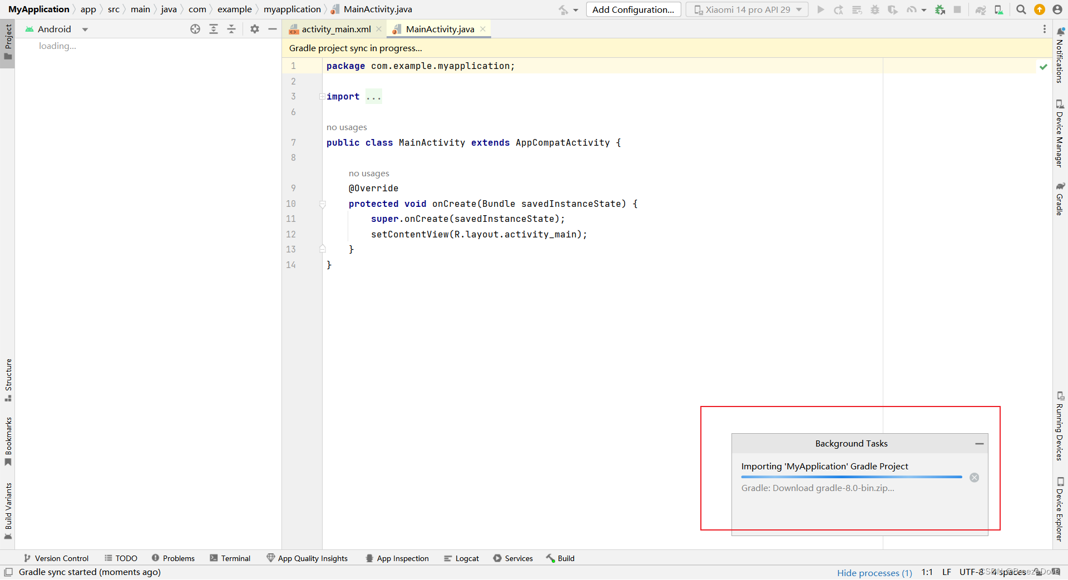Click the editor tabs three-dot menu

point(1045,29)
